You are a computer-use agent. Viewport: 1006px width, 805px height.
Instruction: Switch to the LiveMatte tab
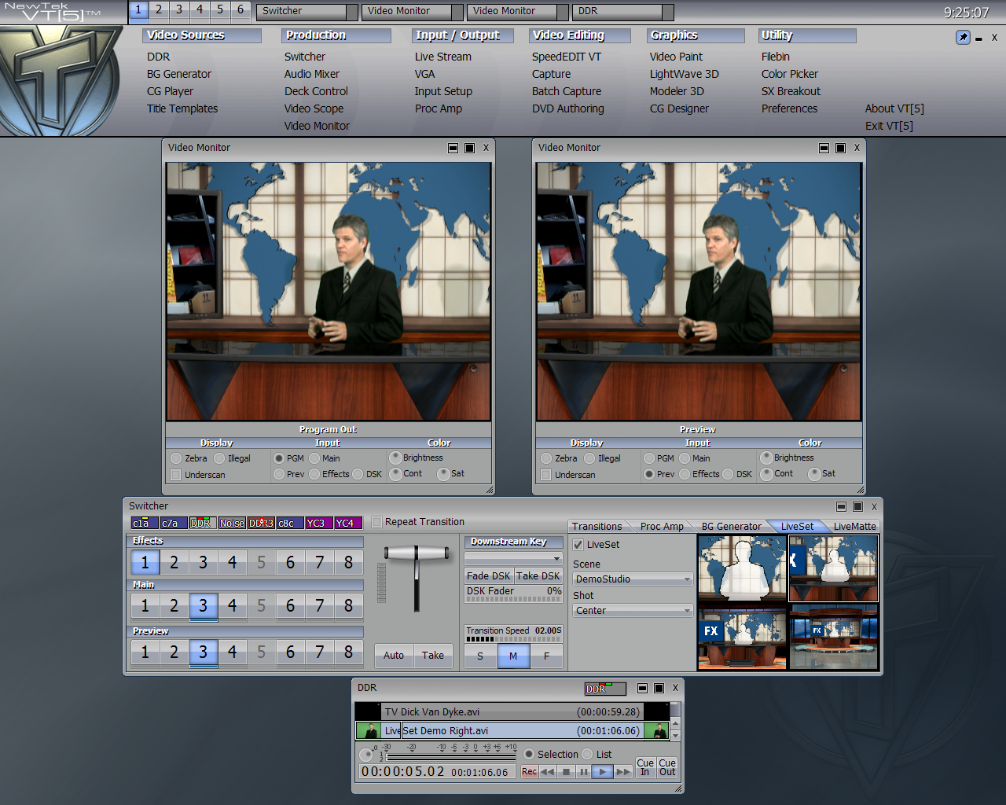(x=854, y=527)
